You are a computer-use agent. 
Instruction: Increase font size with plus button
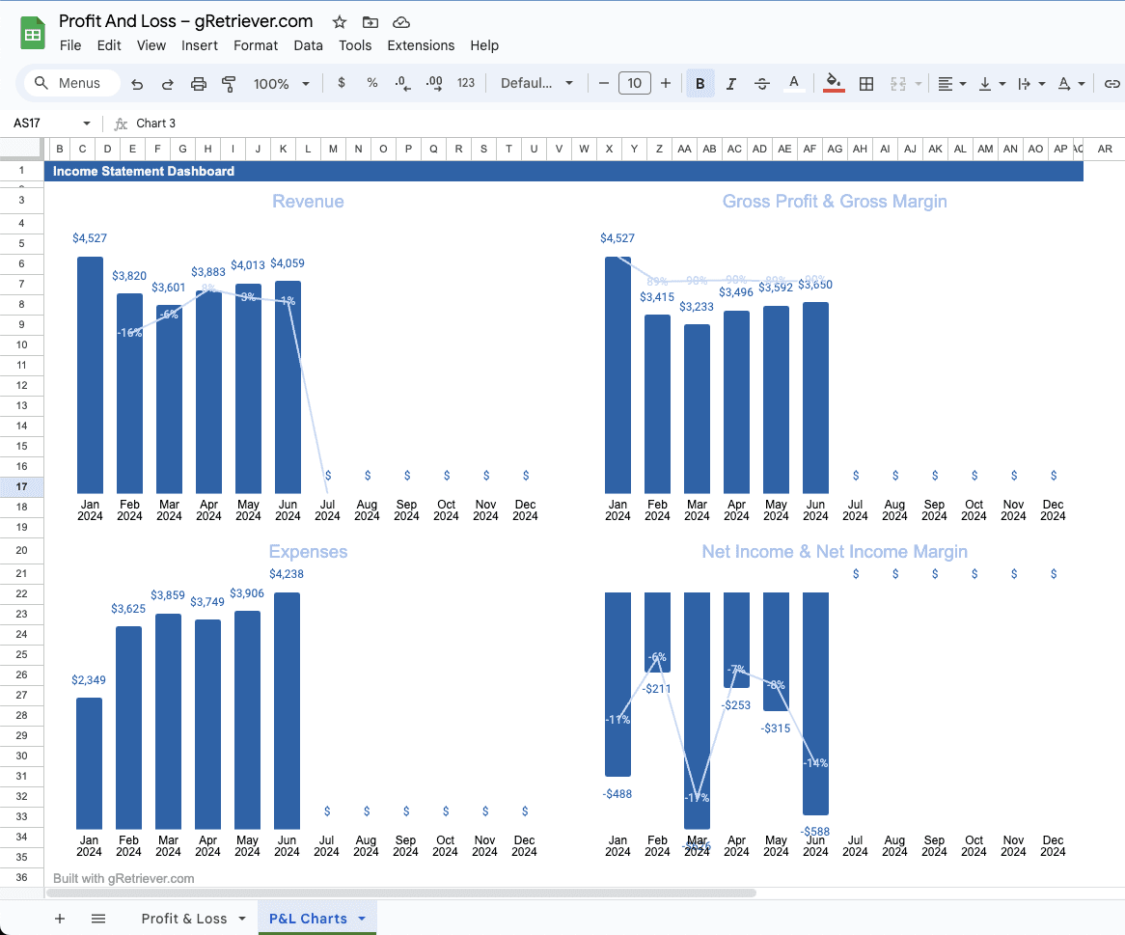pyautogui.click(x=666, y=83)
